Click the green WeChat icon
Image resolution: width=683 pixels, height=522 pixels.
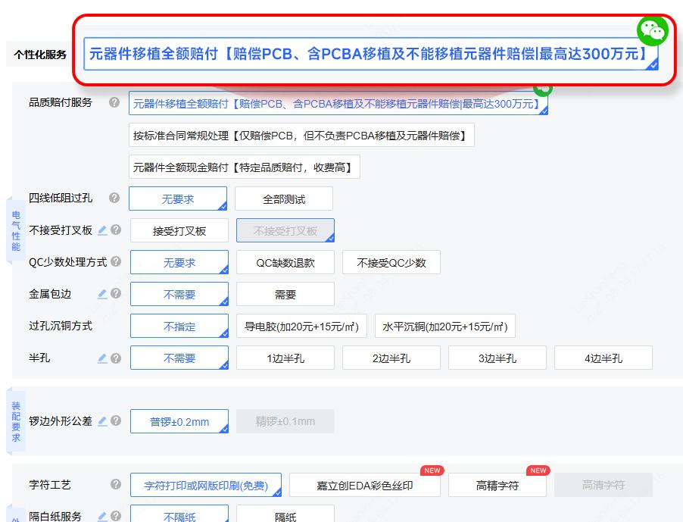[x=652, y=30]
